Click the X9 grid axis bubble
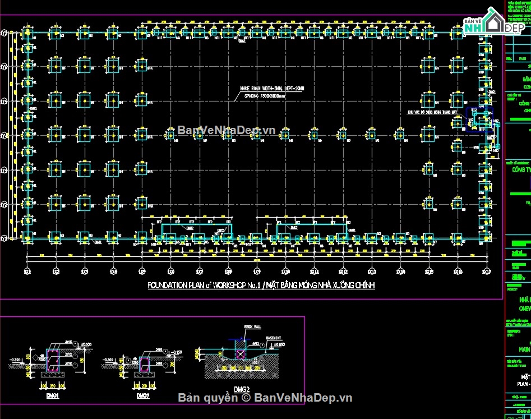 (257, 271)
